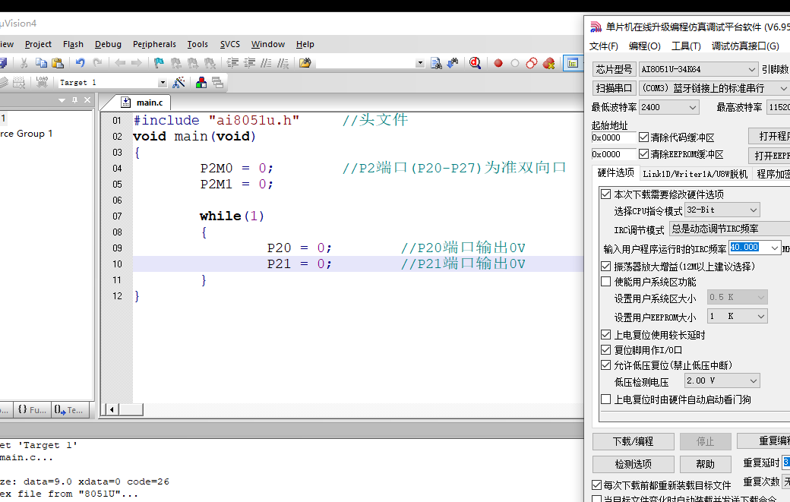Expand the CPU指令模式 32-Bit dropdown
This screenshot has width=790, height=502.
[721, 210]
